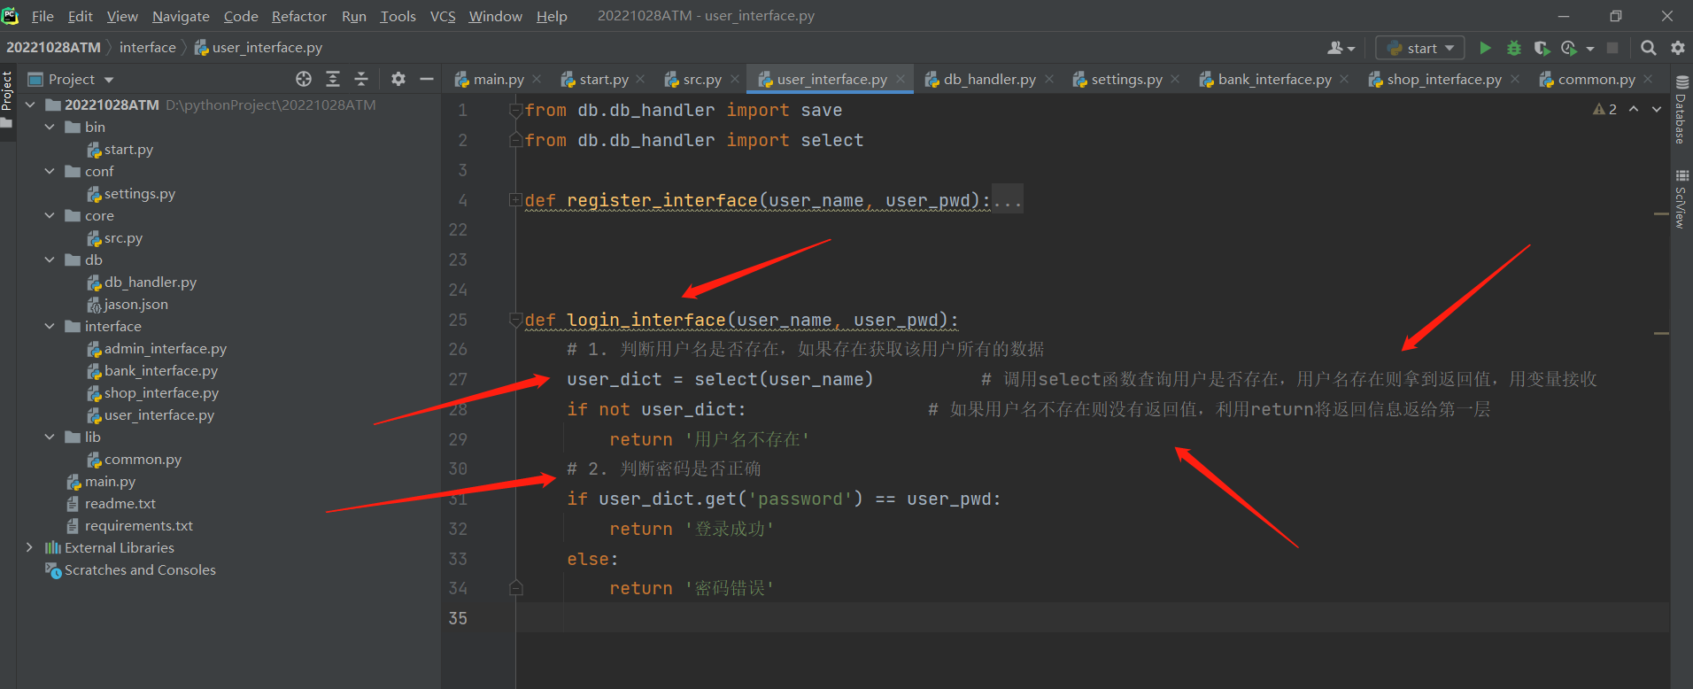Viewport: 1693px width, 689px height.
Task: Open Project panel options gear
Action: (398, 79)
